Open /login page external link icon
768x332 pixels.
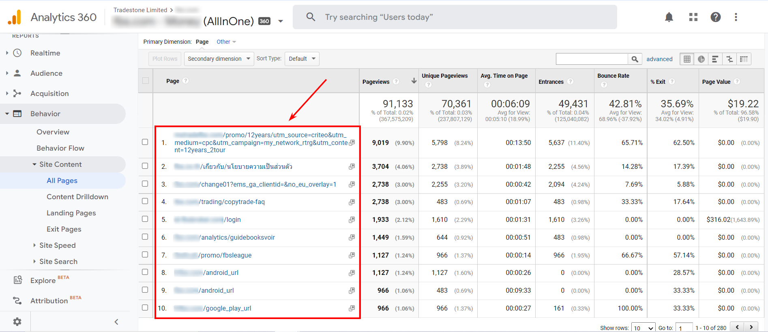pos(352,219)
